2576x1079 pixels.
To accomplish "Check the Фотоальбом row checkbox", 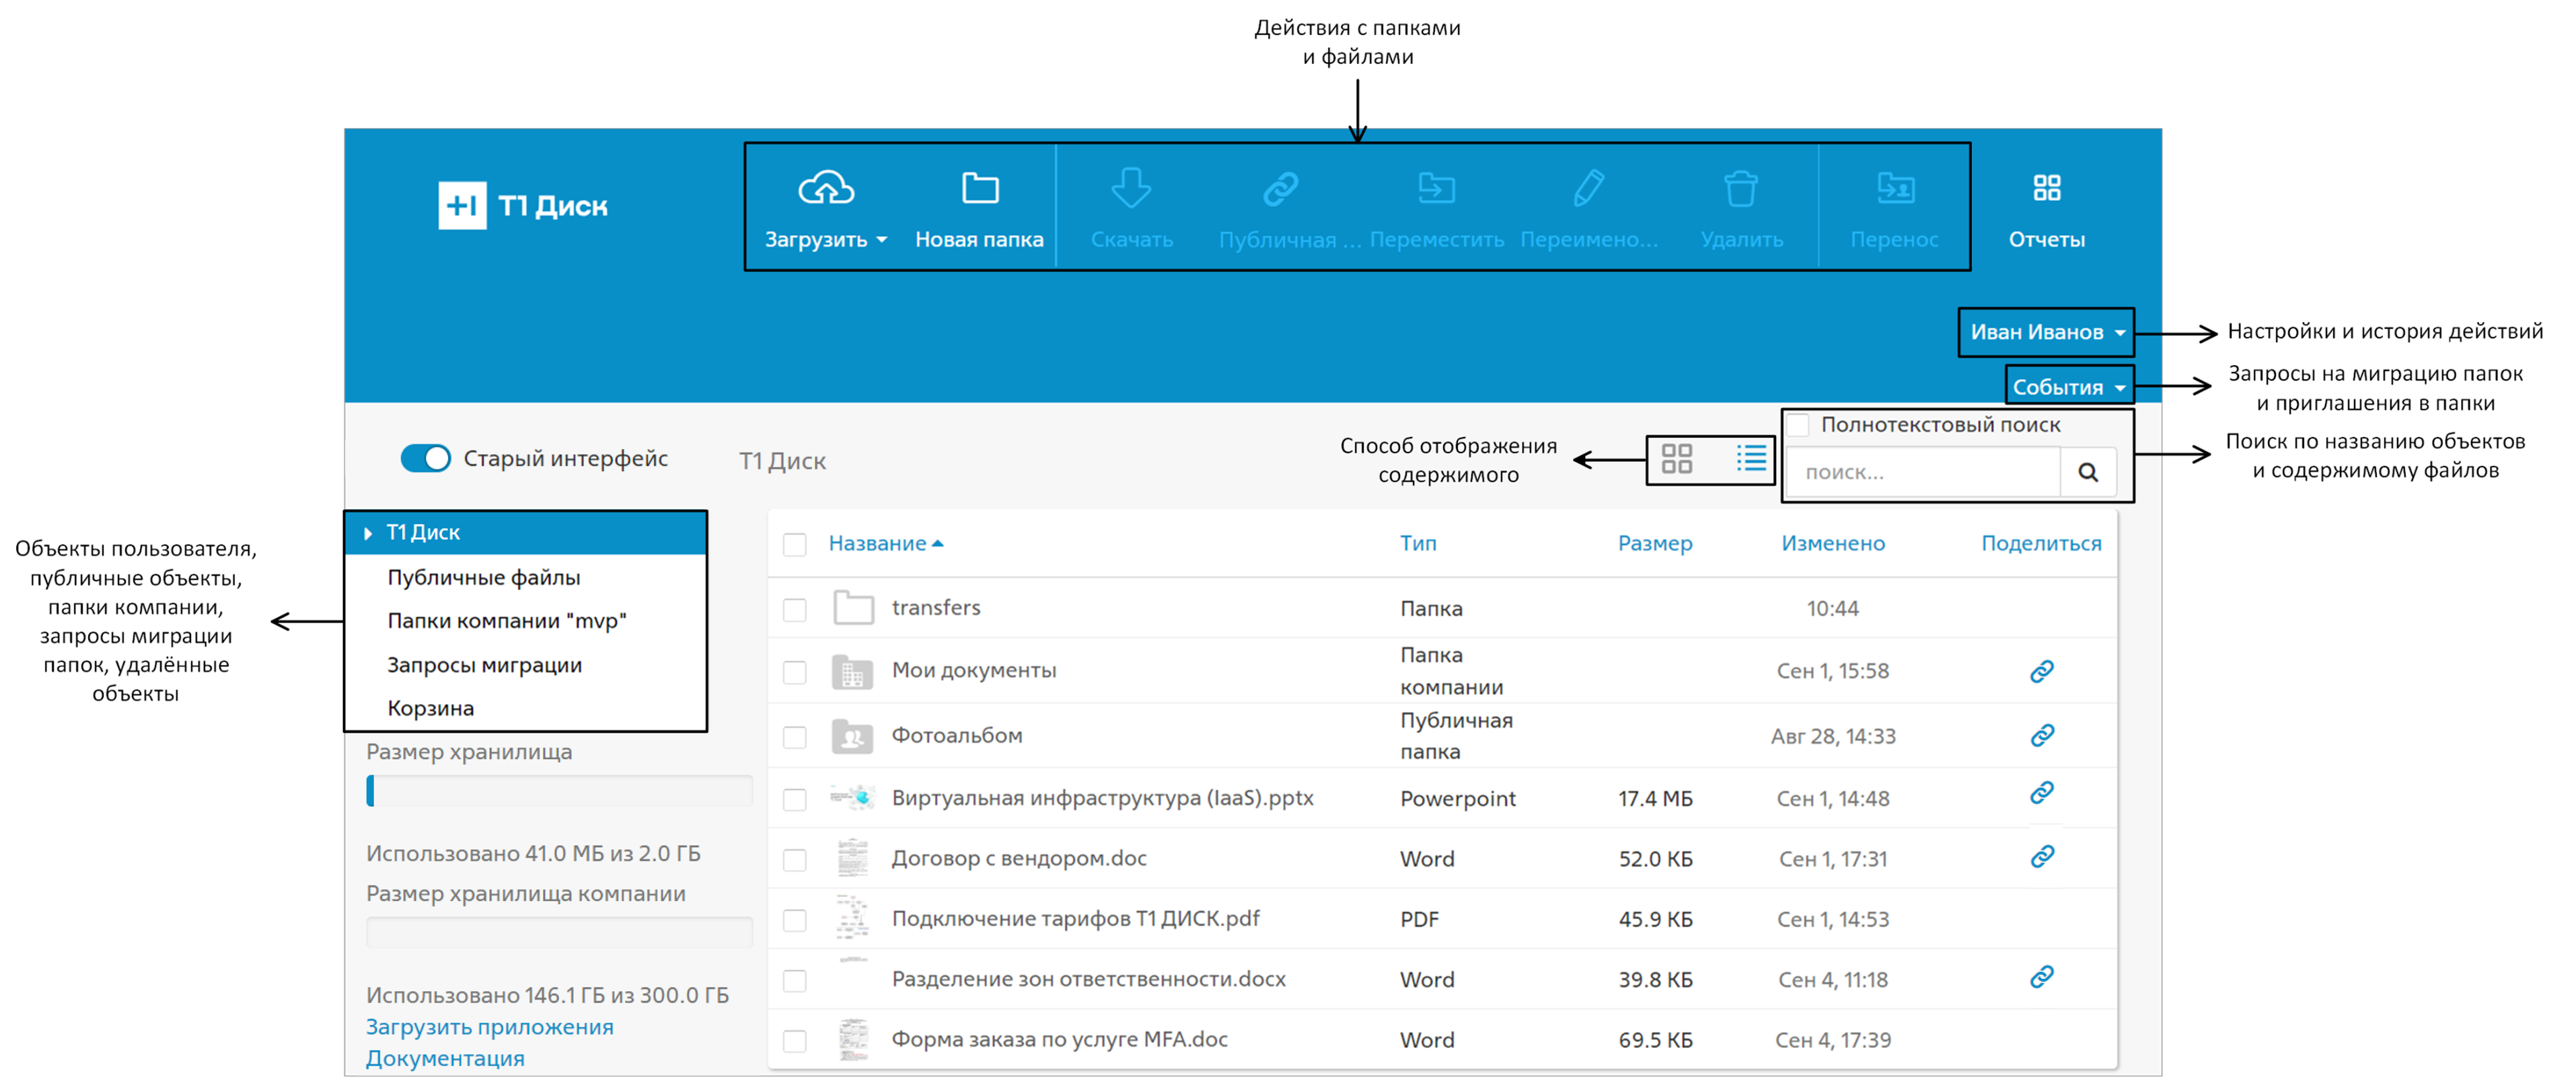I will tap(795, 737).
